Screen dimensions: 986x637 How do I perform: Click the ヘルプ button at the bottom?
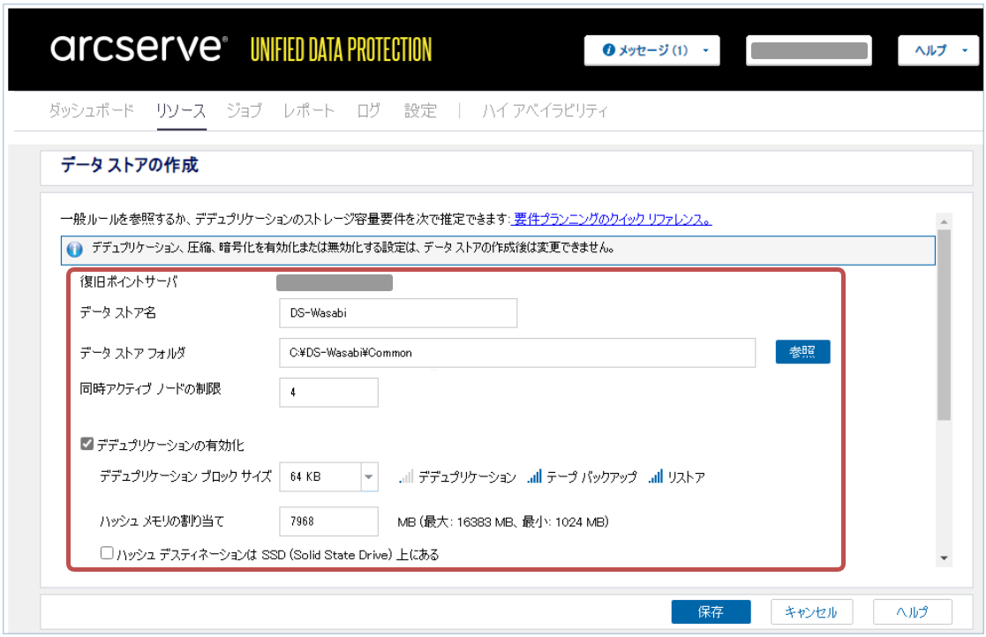pyautogui.click(x=912, y=611)
